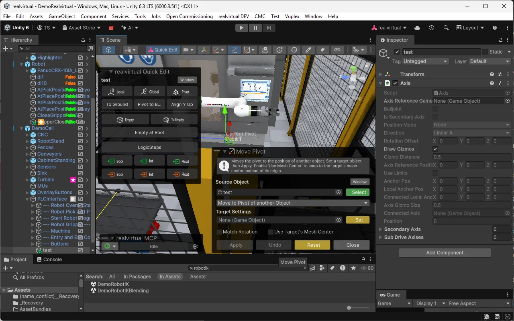514x321 pixels.
Task: Open the settings gear in realvirtual MCP panel
Action: [195, 246]
